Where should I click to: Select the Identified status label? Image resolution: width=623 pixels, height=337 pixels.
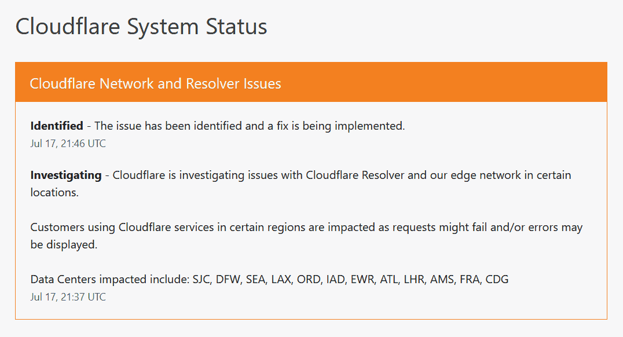[x=57, y=126]
